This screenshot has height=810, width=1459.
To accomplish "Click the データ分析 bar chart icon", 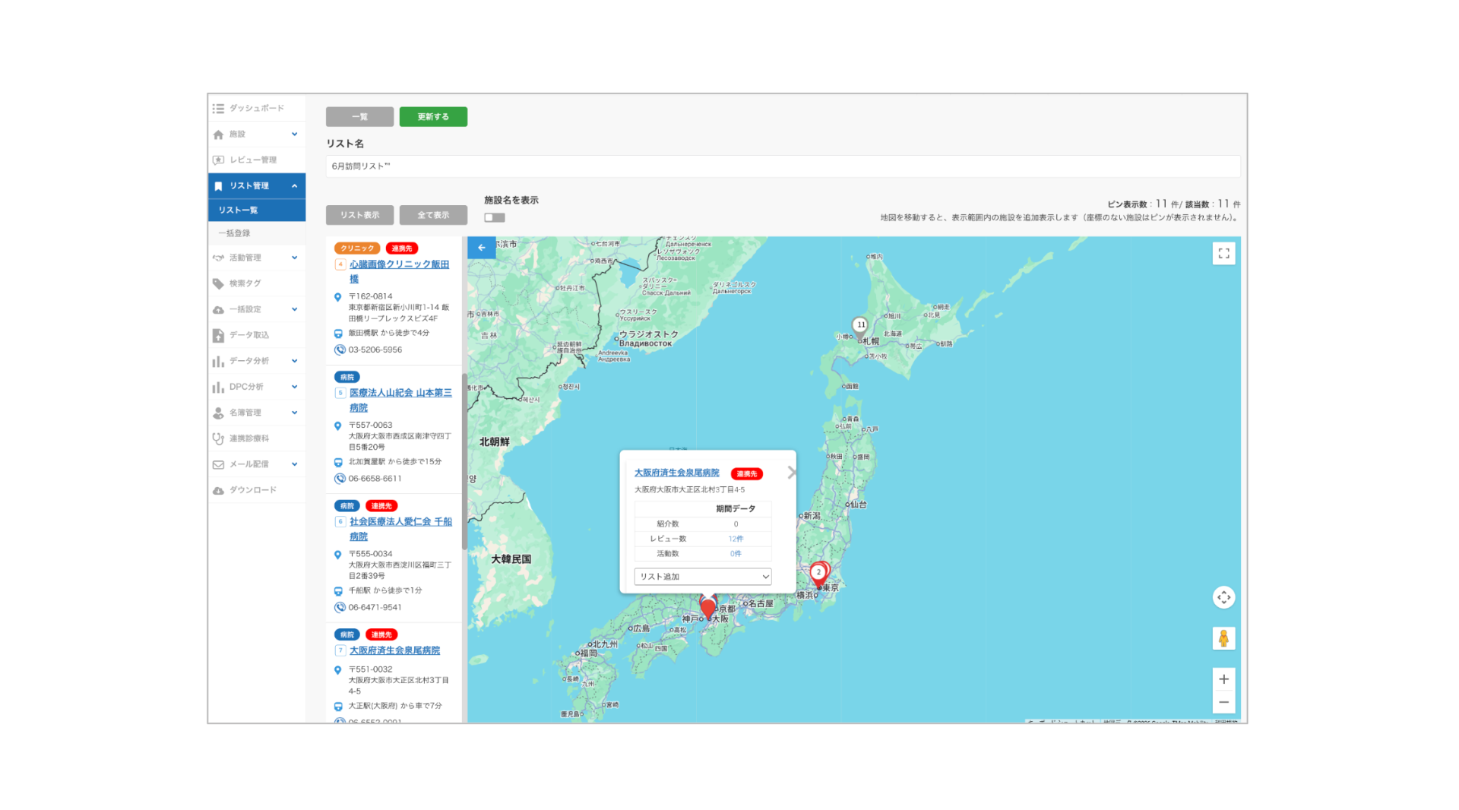I will [x=218, y=361].
